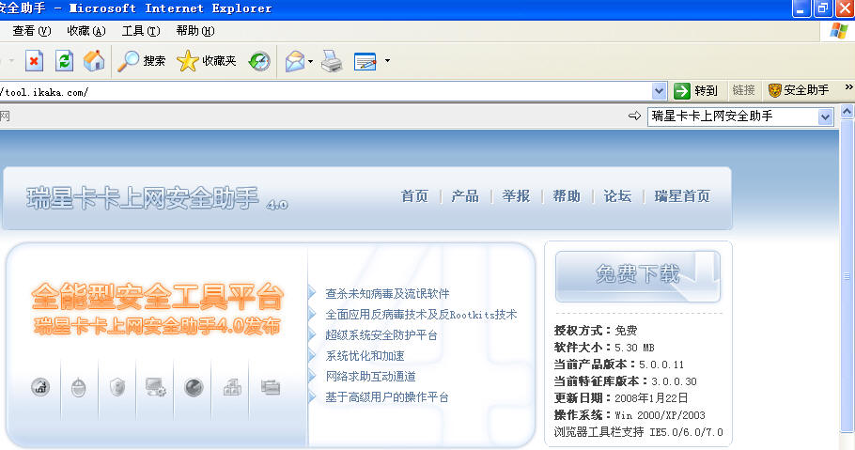Image resolution: width=855 pixels, height=450 pixels.
Task: Refresh the page using green arrows icon
Action: (64, 60)
